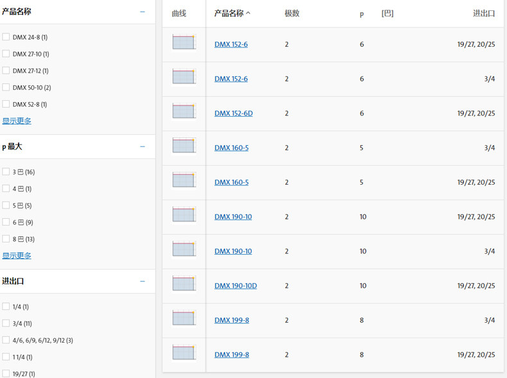Select the 8 巴 pressure checkbox
Image resolution: width=507 pixels, height=378 pixels.
tap(6, 239)
